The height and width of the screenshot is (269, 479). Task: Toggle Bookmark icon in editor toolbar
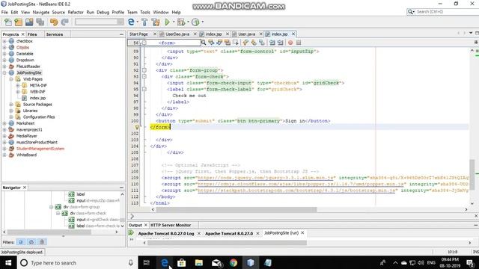pos(262,43)
